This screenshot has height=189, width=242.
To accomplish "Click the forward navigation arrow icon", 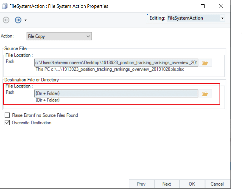I will pos(18,20).
